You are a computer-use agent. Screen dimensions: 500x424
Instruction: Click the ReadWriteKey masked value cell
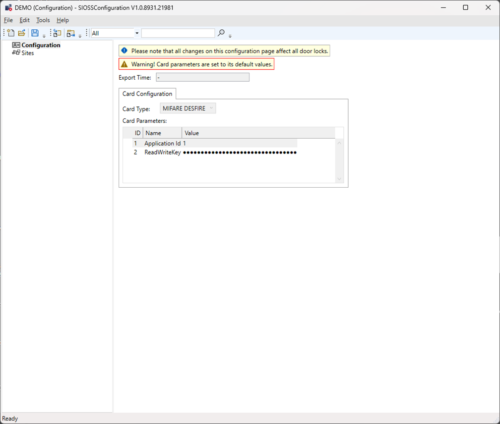240,153
